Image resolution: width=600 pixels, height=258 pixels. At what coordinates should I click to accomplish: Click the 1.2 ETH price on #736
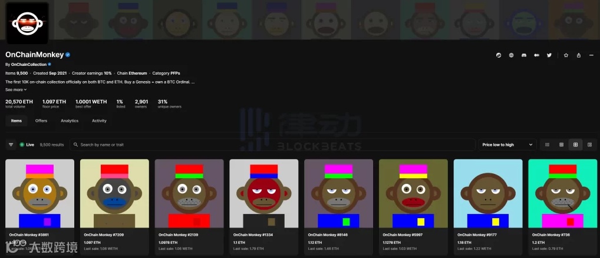(x=538, y=242)
